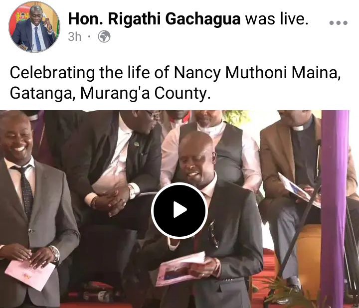Viewport: 359px width, 308px height.
Task: Play the live video recording
Action: 179,210
